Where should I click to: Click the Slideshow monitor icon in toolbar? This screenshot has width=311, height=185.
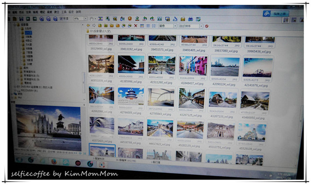(167, 19)
